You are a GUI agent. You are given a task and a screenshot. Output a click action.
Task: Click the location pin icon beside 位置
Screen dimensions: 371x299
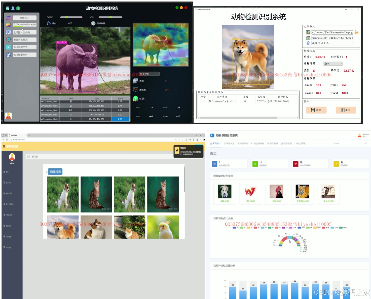[x=136, y=99]
